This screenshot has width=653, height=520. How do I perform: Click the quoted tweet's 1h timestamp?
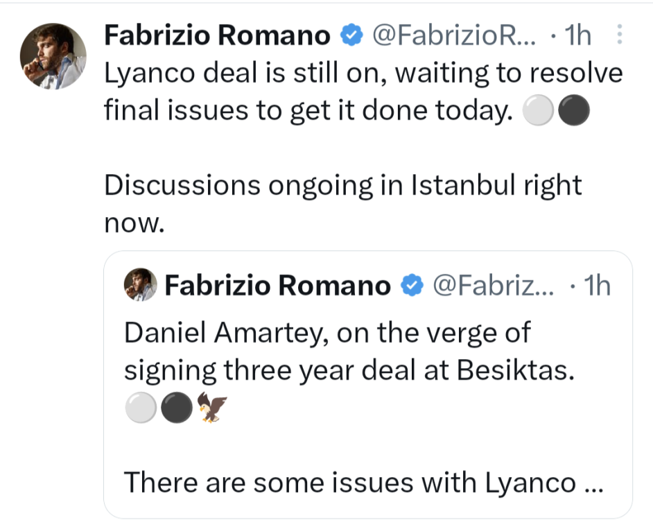[596, 285]
